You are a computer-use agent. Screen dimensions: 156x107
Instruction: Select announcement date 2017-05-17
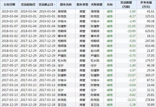click(10, 65)
